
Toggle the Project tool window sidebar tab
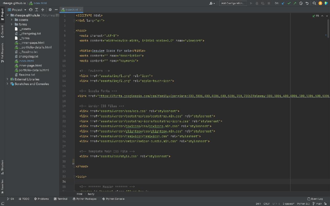pyautogui.click(x=2, y=14)
